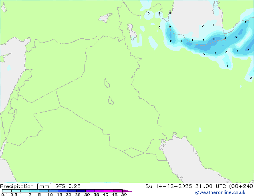Click the '30' legend scale label
This screenshot has width=254, height=196.
(87, 194)
